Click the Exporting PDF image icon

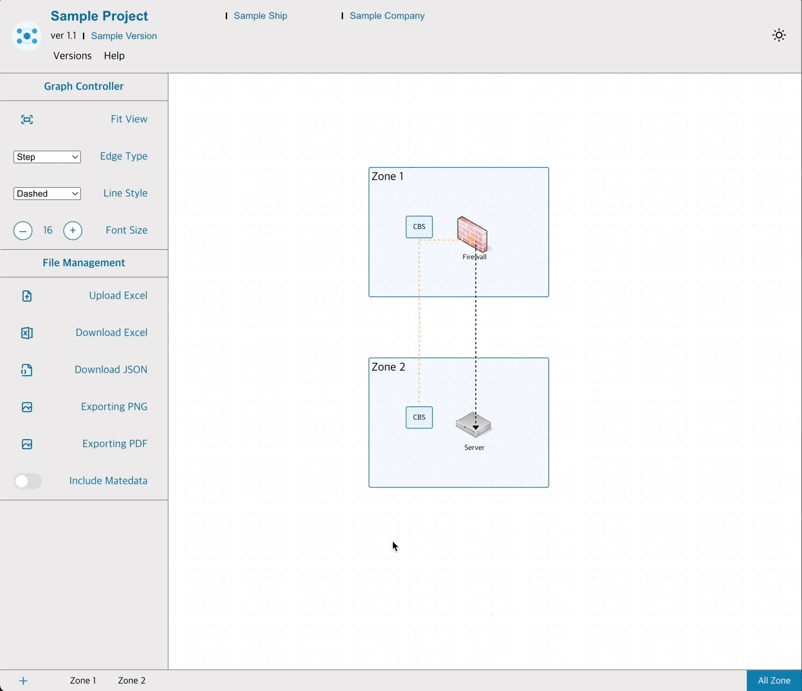point(27,445)
